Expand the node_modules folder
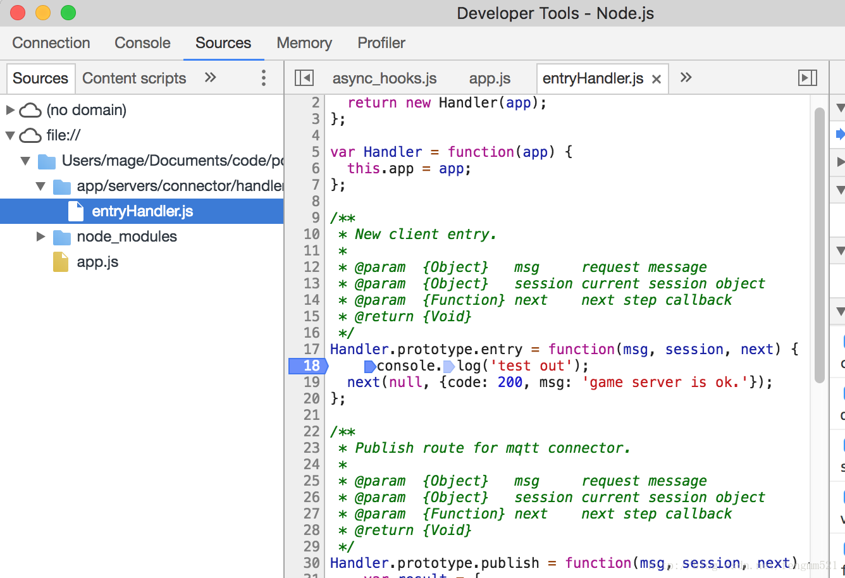Viewport: 845px width, 578px height. (x=40, y=237)
